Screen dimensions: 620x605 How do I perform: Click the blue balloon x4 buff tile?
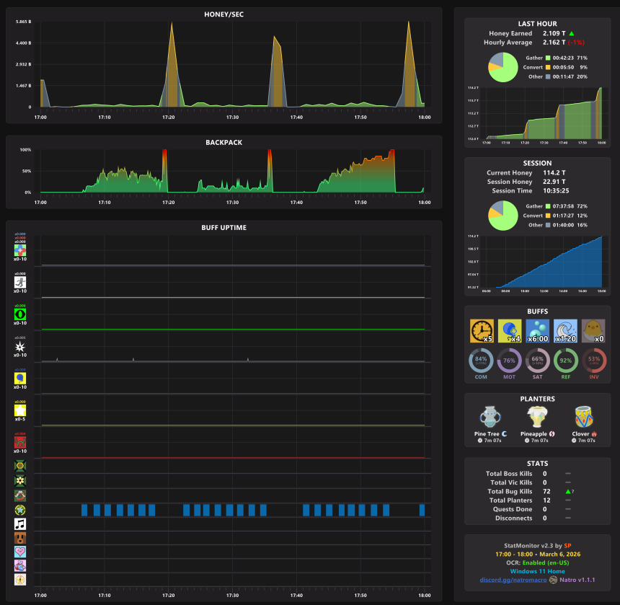510,331
